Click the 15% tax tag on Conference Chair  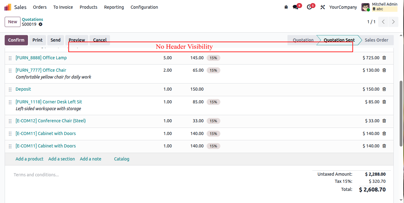pyautogui.click(x=213, y=121)
